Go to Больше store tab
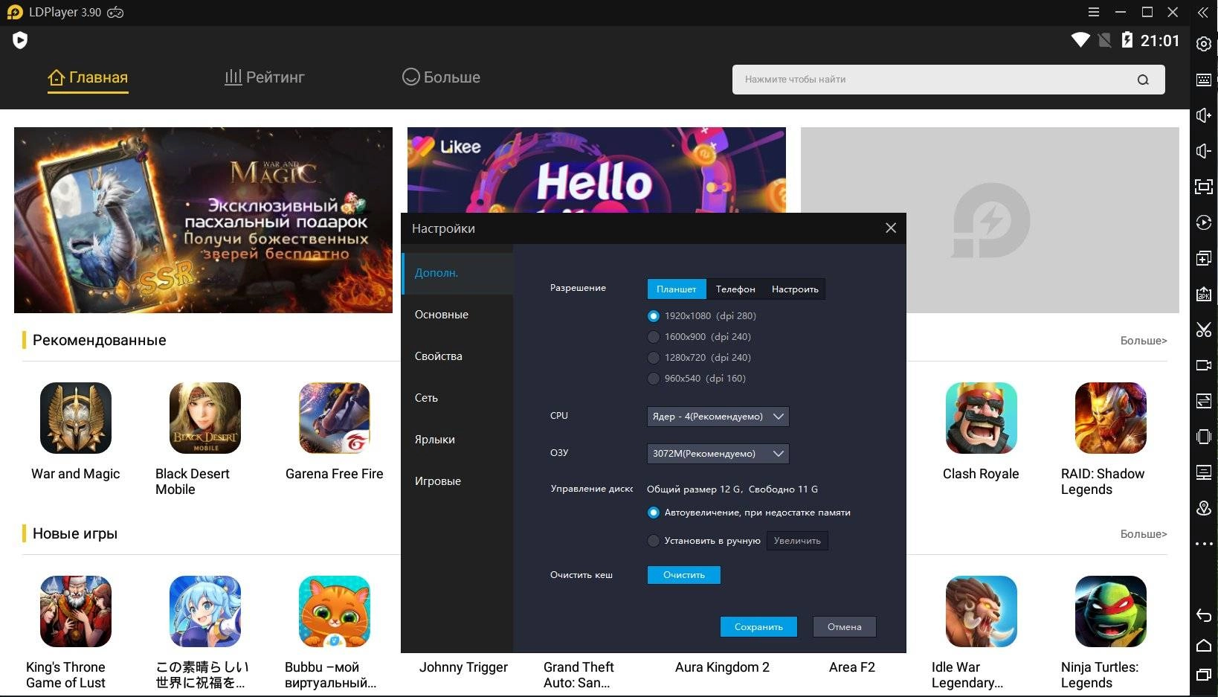The width and height of the screenshot is (1218, 697). pos(441,77)
